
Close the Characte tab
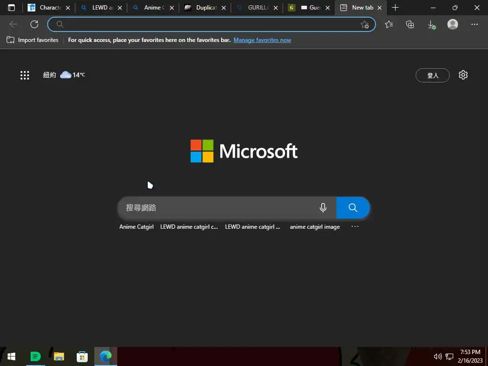68,8
